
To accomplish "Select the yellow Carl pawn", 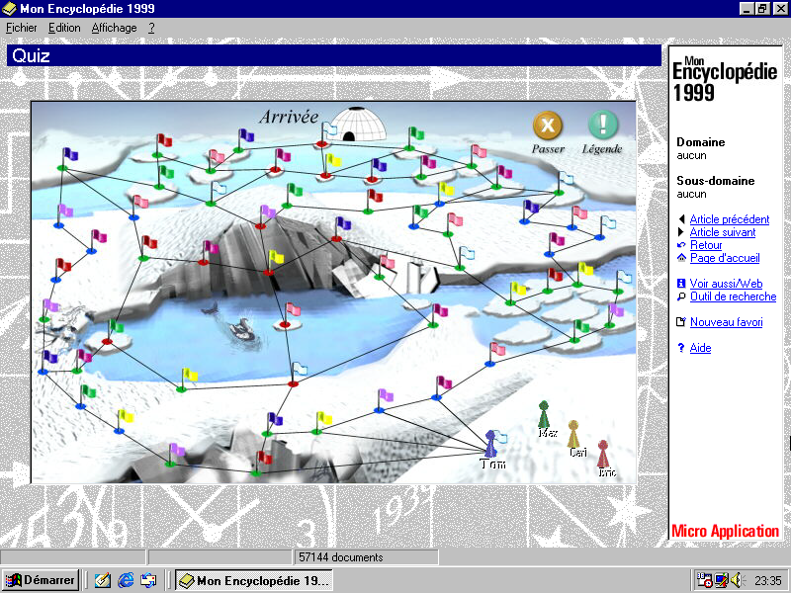I will [x=573, y=434].
